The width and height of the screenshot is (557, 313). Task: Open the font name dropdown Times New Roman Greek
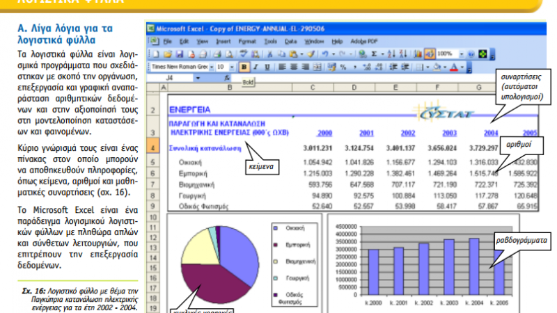tap(212, 67)
